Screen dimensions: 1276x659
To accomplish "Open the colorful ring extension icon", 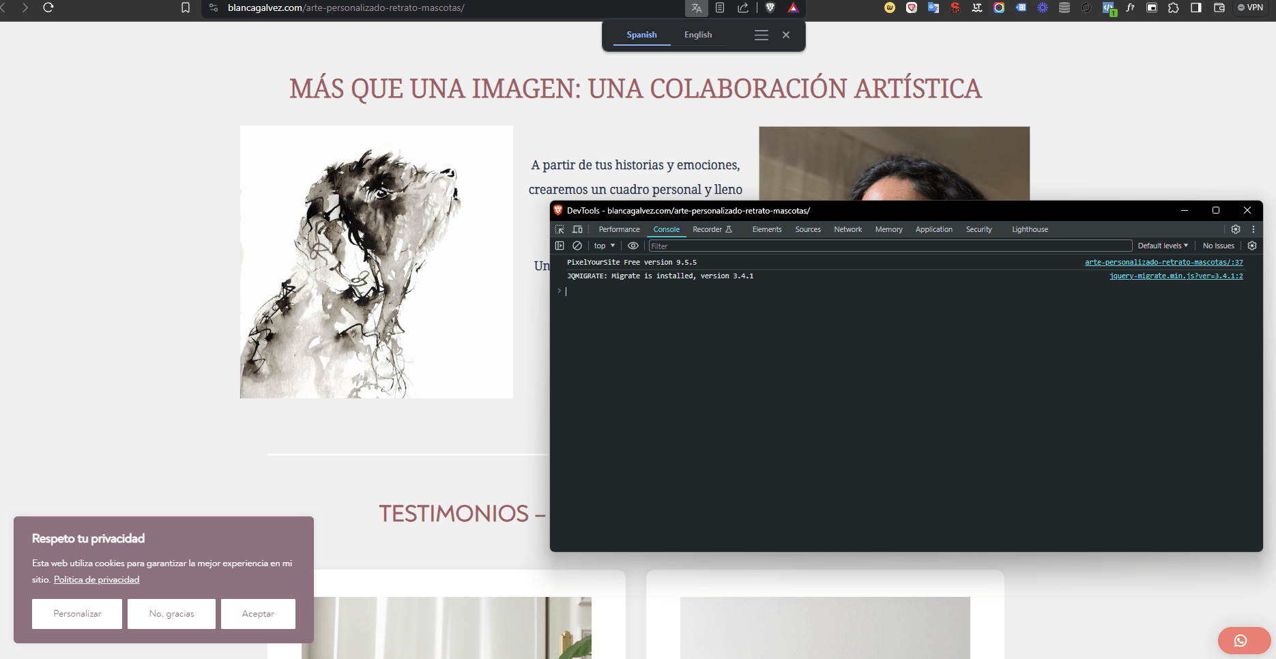I will tap(999, 8).
